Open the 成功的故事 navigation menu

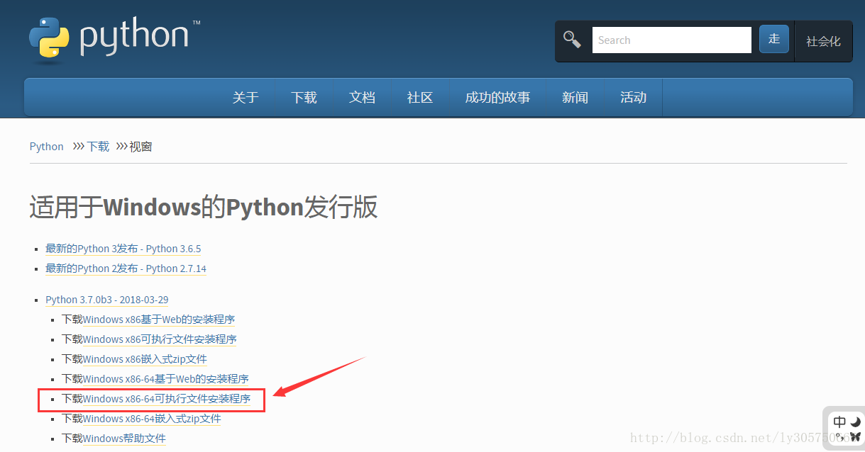click(497, 97)
